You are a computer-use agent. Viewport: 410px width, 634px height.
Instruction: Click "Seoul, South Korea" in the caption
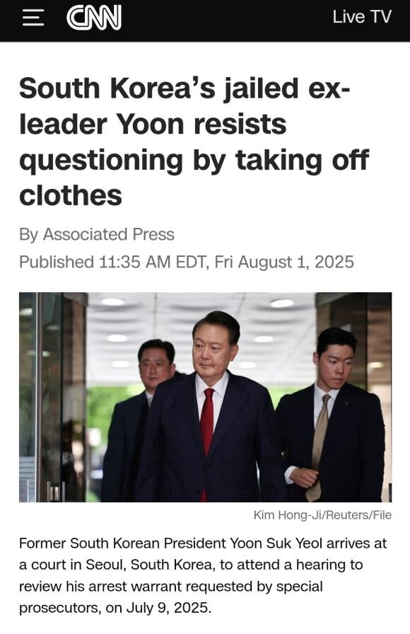click(149, 565)
